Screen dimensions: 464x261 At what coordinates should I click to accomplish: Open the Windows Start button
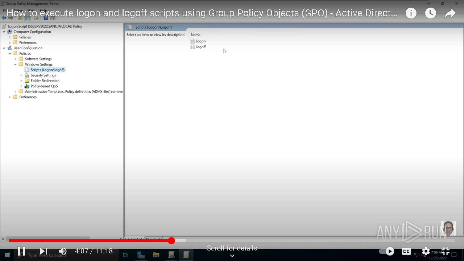coord(7,255)
